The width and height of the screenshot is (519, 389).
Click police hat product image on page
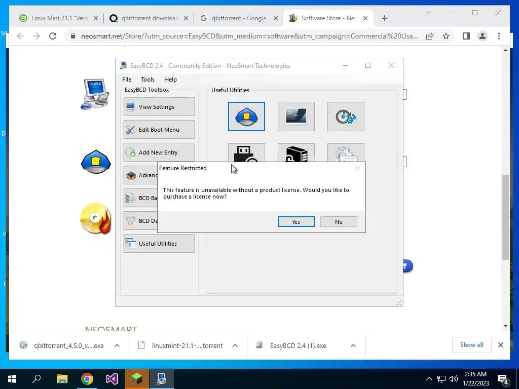[96, 162]
